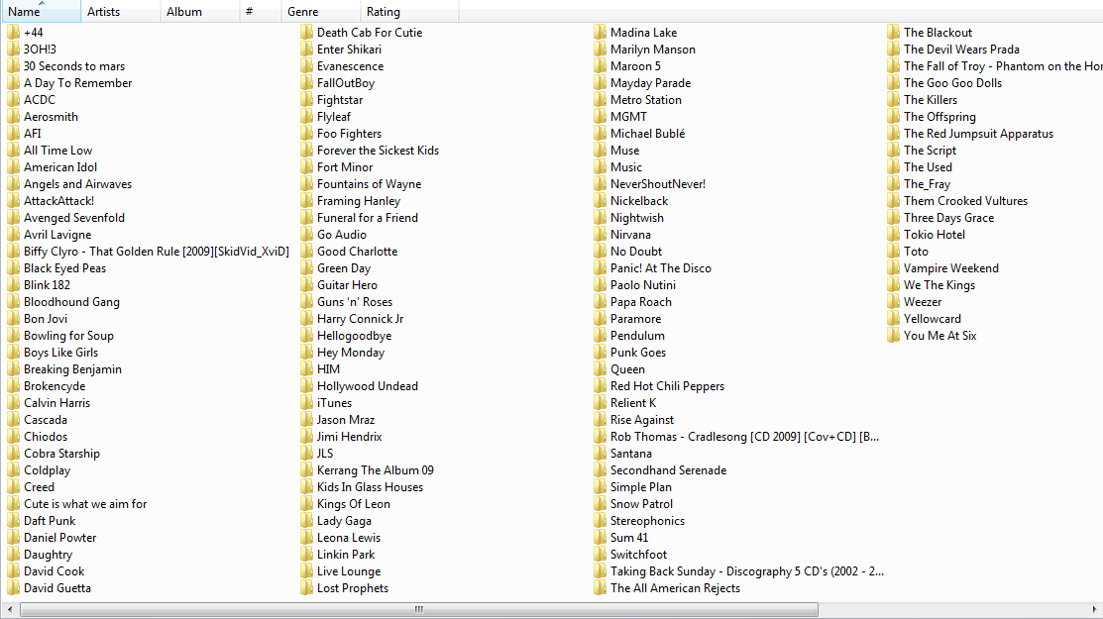Select the Marilyn Manson name
Image resolution: width=1103 pixels, height=619 pixels.
tap(653, 50)
